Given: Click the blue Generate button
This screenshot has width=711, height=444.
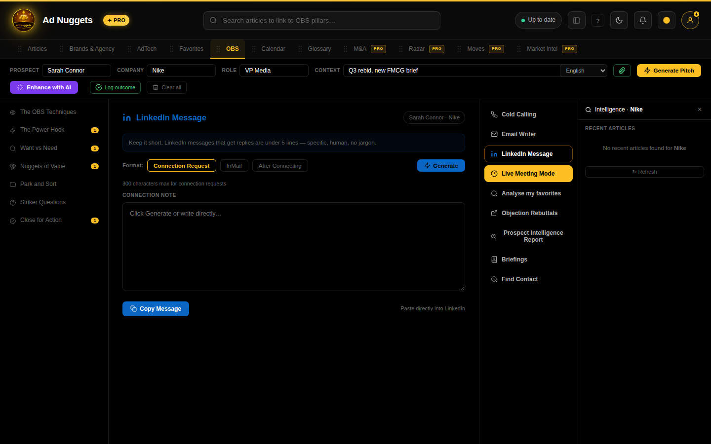Looking at the screenshot, I should tap(441, 166).
